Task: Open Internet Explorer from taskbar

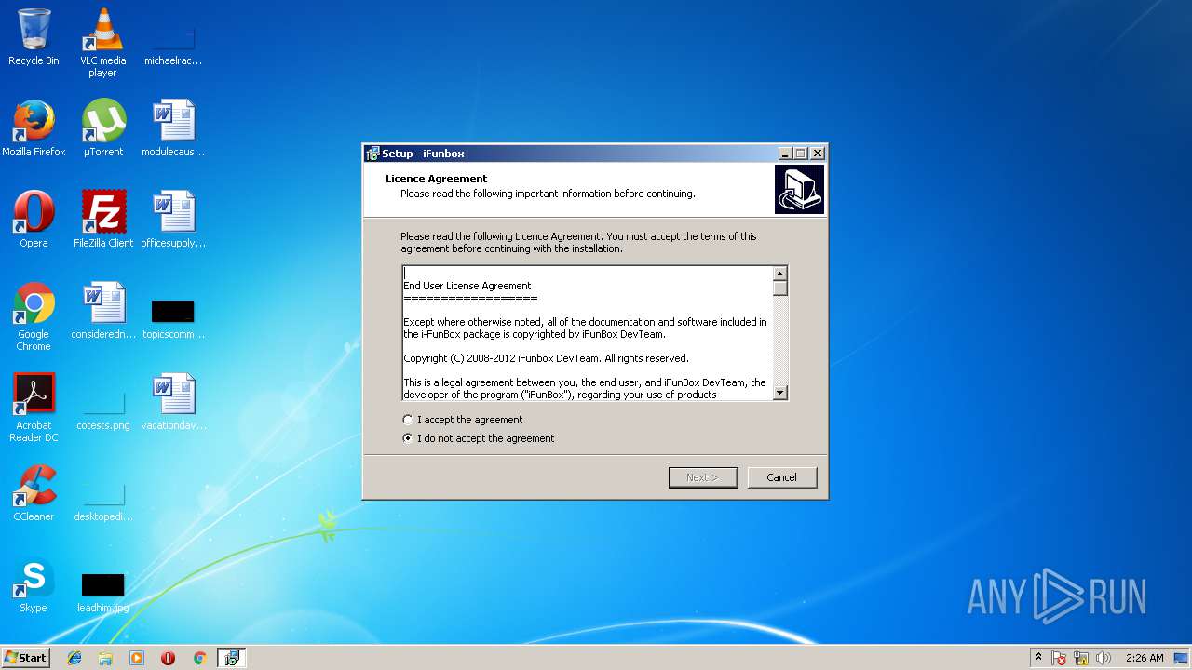Action: 74,658
